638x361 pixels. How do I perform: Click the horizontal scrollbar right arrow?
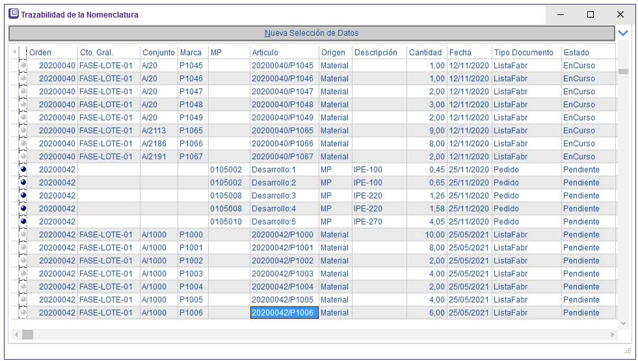pyautogui.click(x=611, y=334)
